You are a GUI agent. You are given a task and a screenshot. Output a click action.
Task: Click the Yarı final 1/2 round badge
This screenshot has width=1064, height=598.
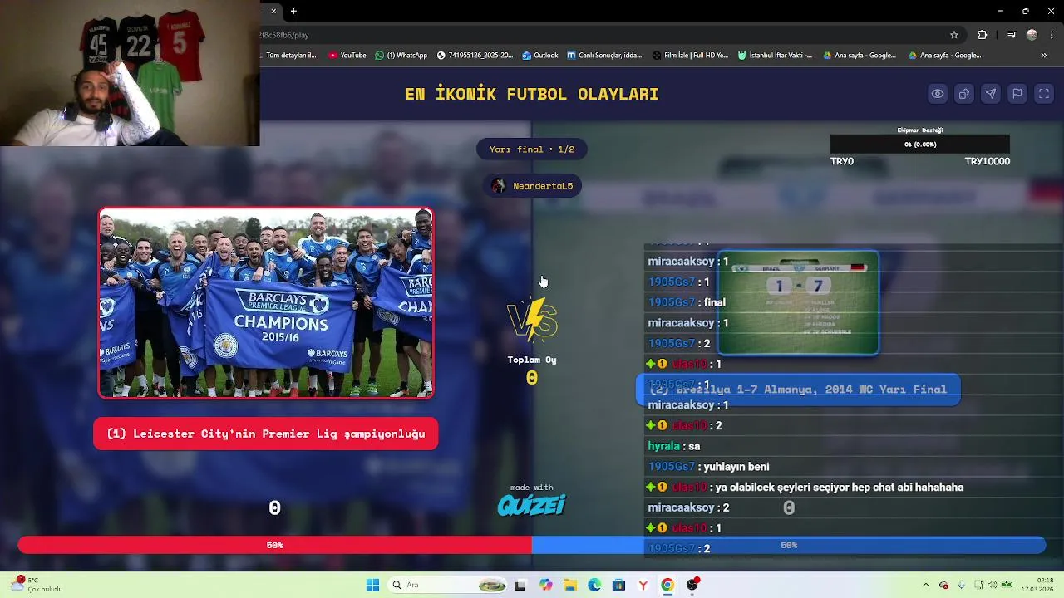coord(532,149)
